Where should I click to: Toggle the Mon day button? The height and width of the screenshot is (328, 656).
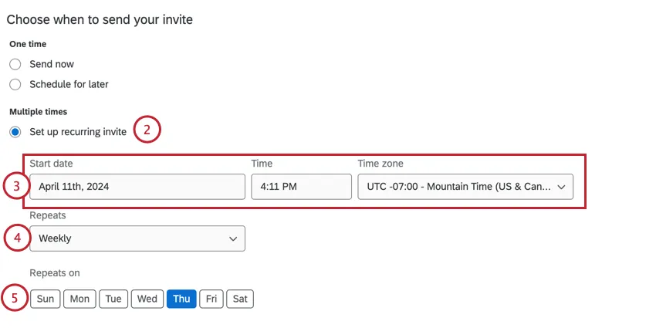click(x=79, y=299)
